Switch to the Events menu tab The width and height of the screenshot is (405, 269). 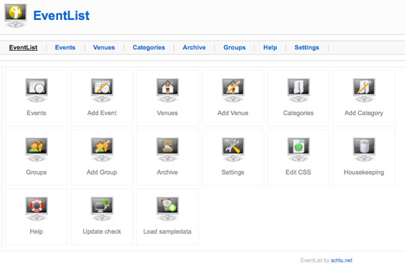pos(65,48)
